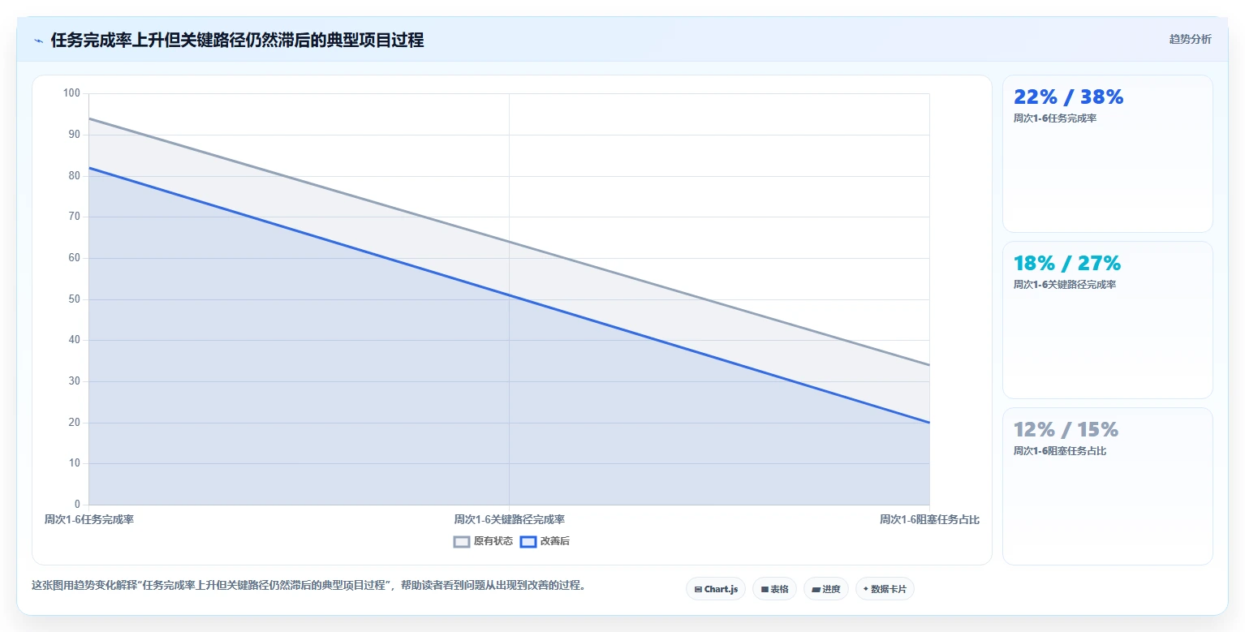Click the y-axis value 100

[x=71, y=93]
